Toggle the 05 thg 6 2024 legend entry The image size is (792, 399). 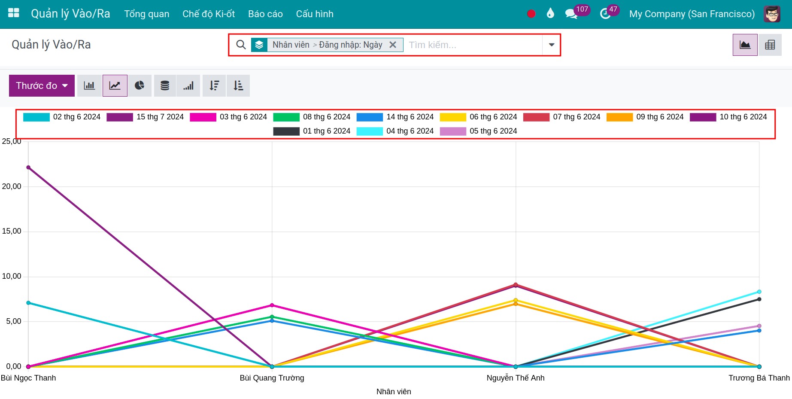[x=478, y=131]
